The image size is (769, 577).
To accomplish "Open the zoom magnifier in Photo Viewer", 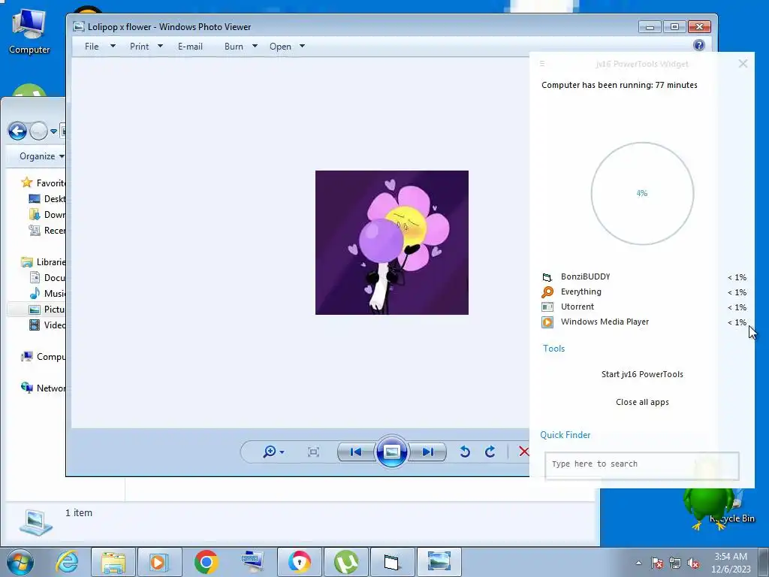I will pyautogui.click(x=270, y=452).
